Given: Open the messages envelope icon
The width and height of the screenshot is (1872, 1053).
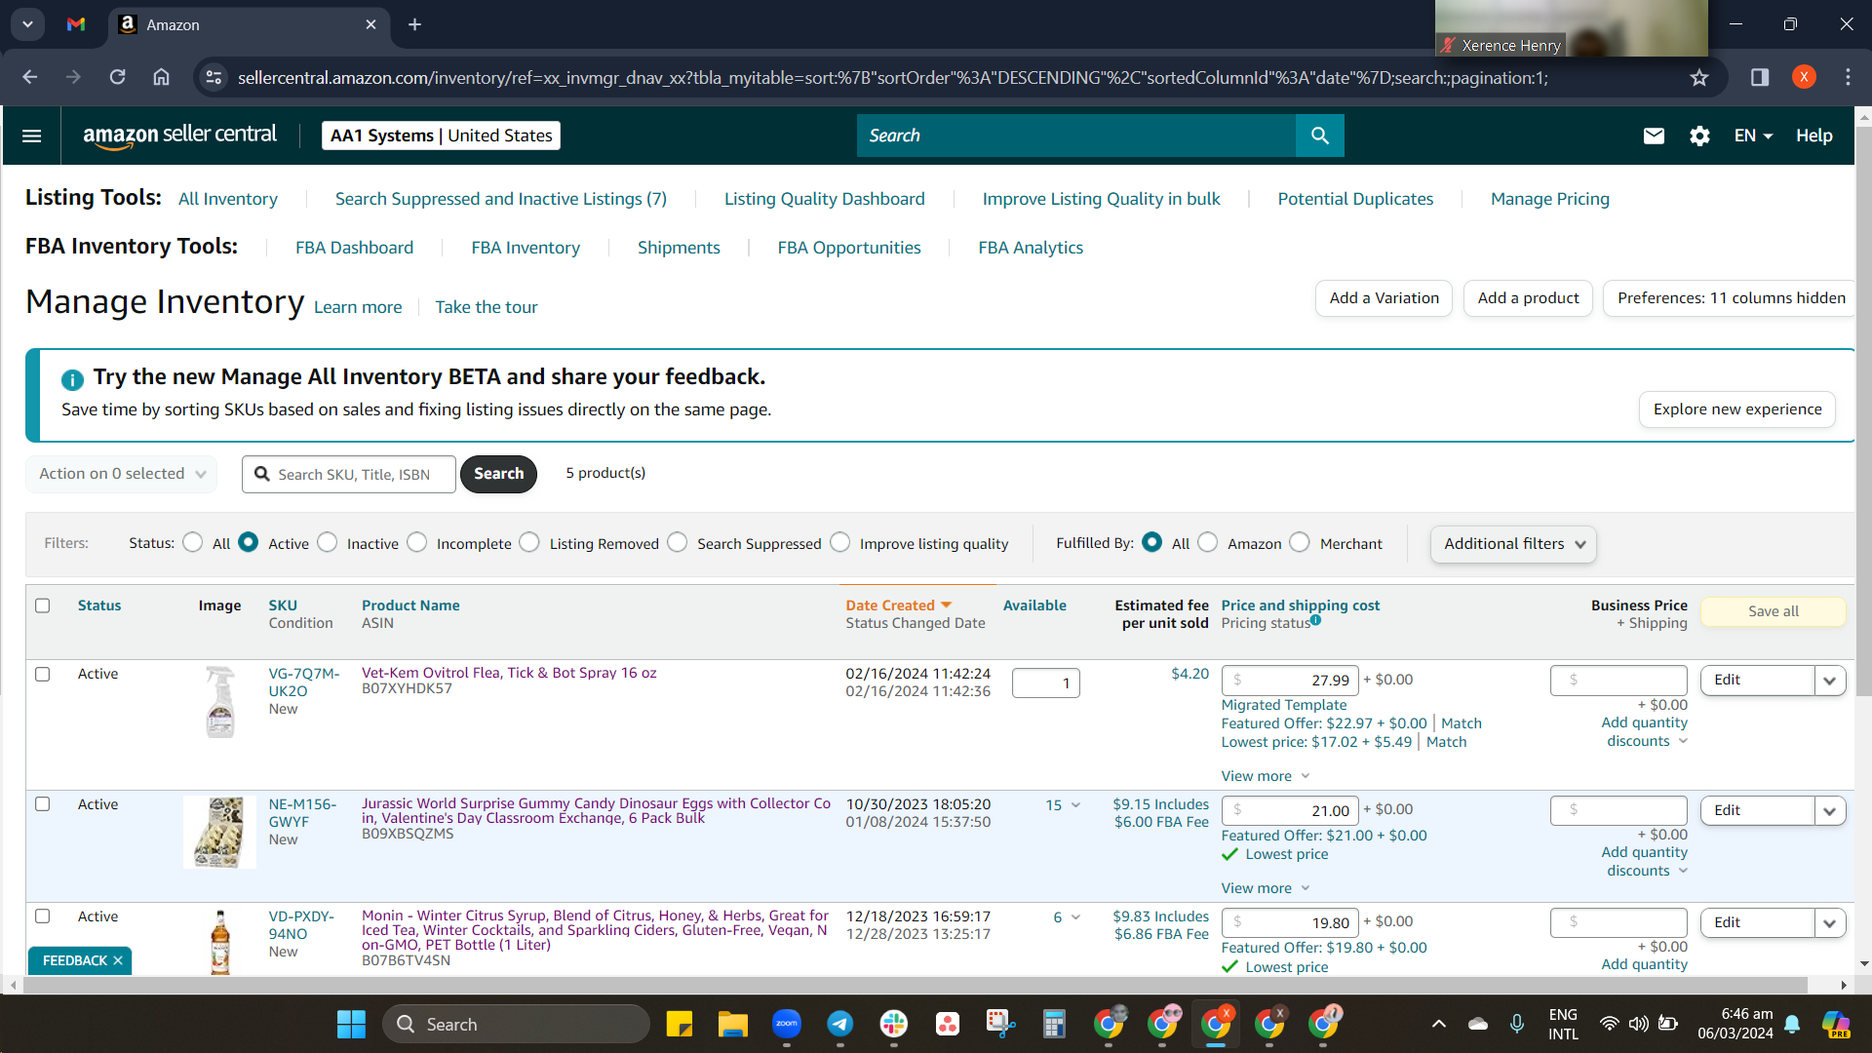Looking at the screenshot, I should [1654, 136].
